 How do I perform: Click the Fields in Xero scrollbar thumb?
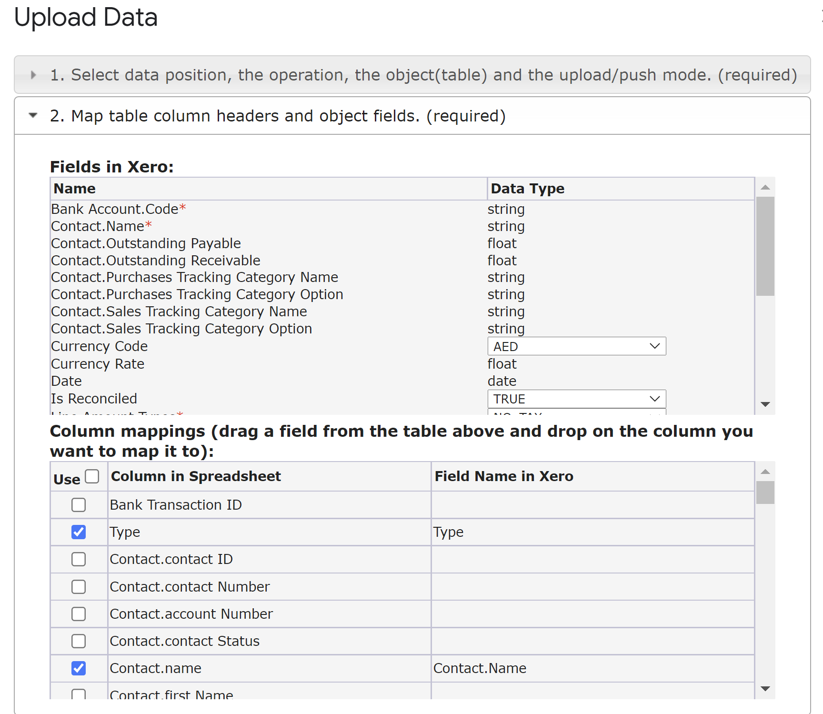[765, 246]
